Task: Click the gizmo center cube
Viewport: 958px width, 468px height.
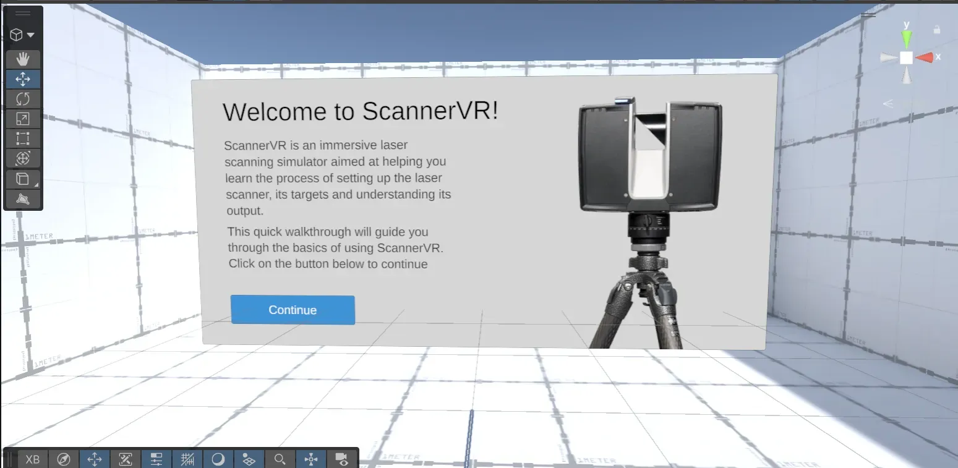Action: 906,57
